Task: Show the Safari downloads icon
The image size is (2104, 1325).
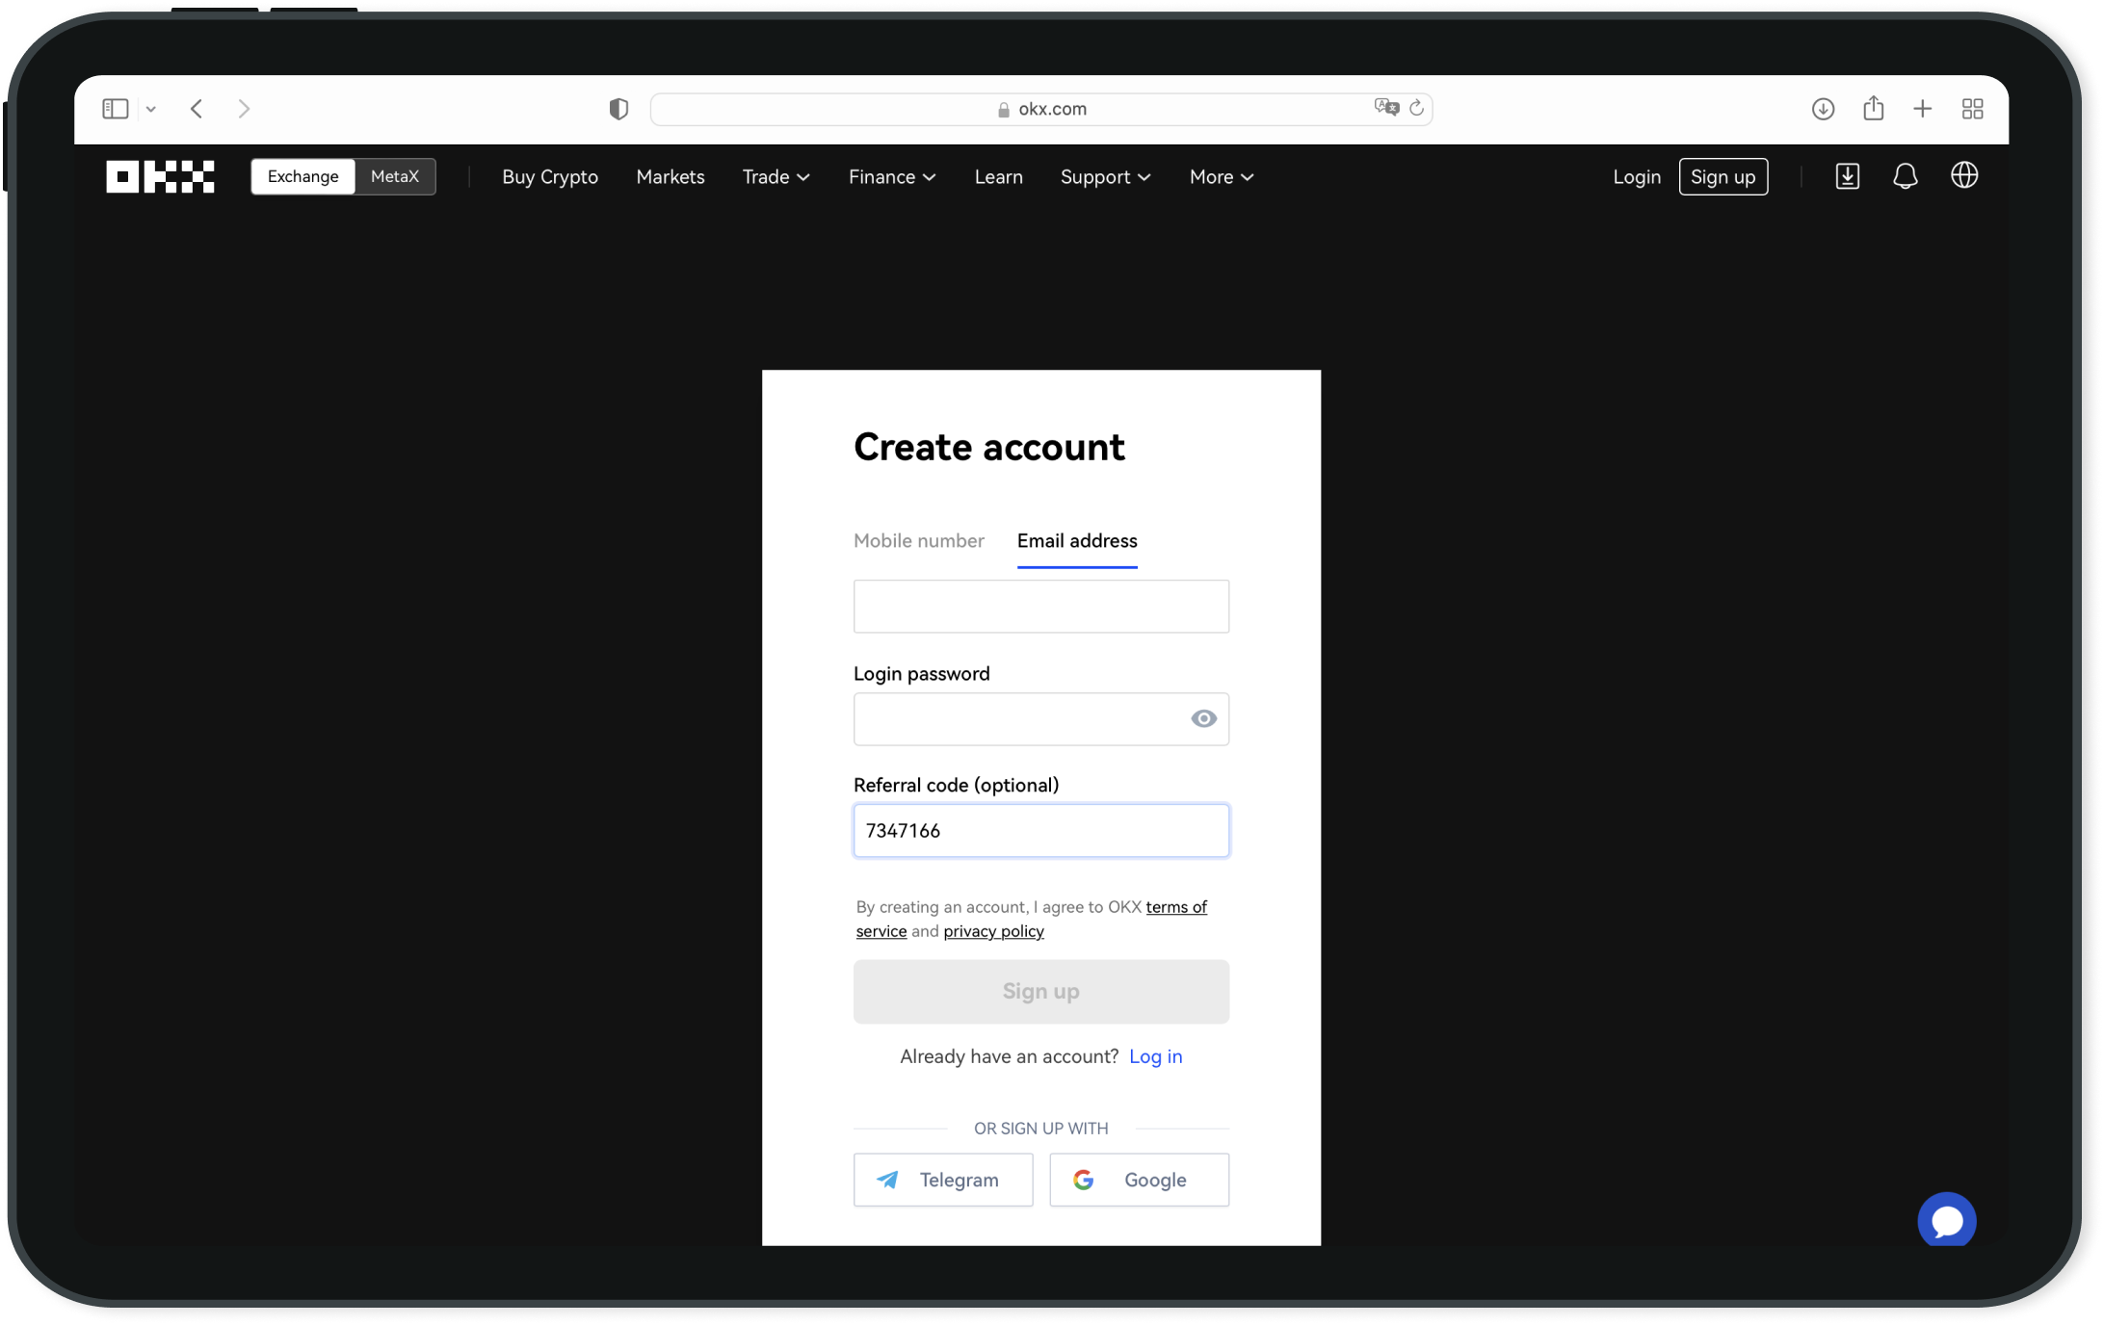Action: coord(1823,109)
